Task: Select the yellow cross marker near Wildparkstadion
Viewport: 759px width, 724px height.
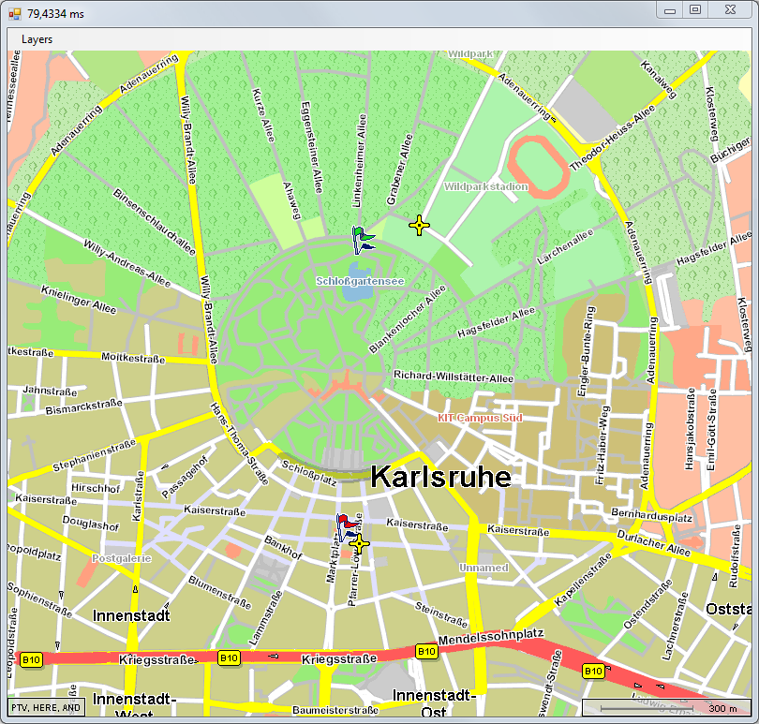Action: coord(419,225)
